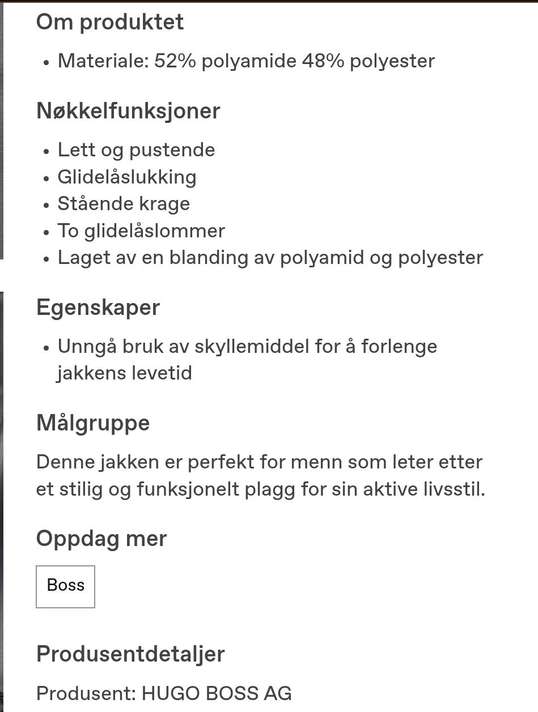Click the Produsent: HUGO BOSS AG text
Screen dimensions: 538x712
163,693
